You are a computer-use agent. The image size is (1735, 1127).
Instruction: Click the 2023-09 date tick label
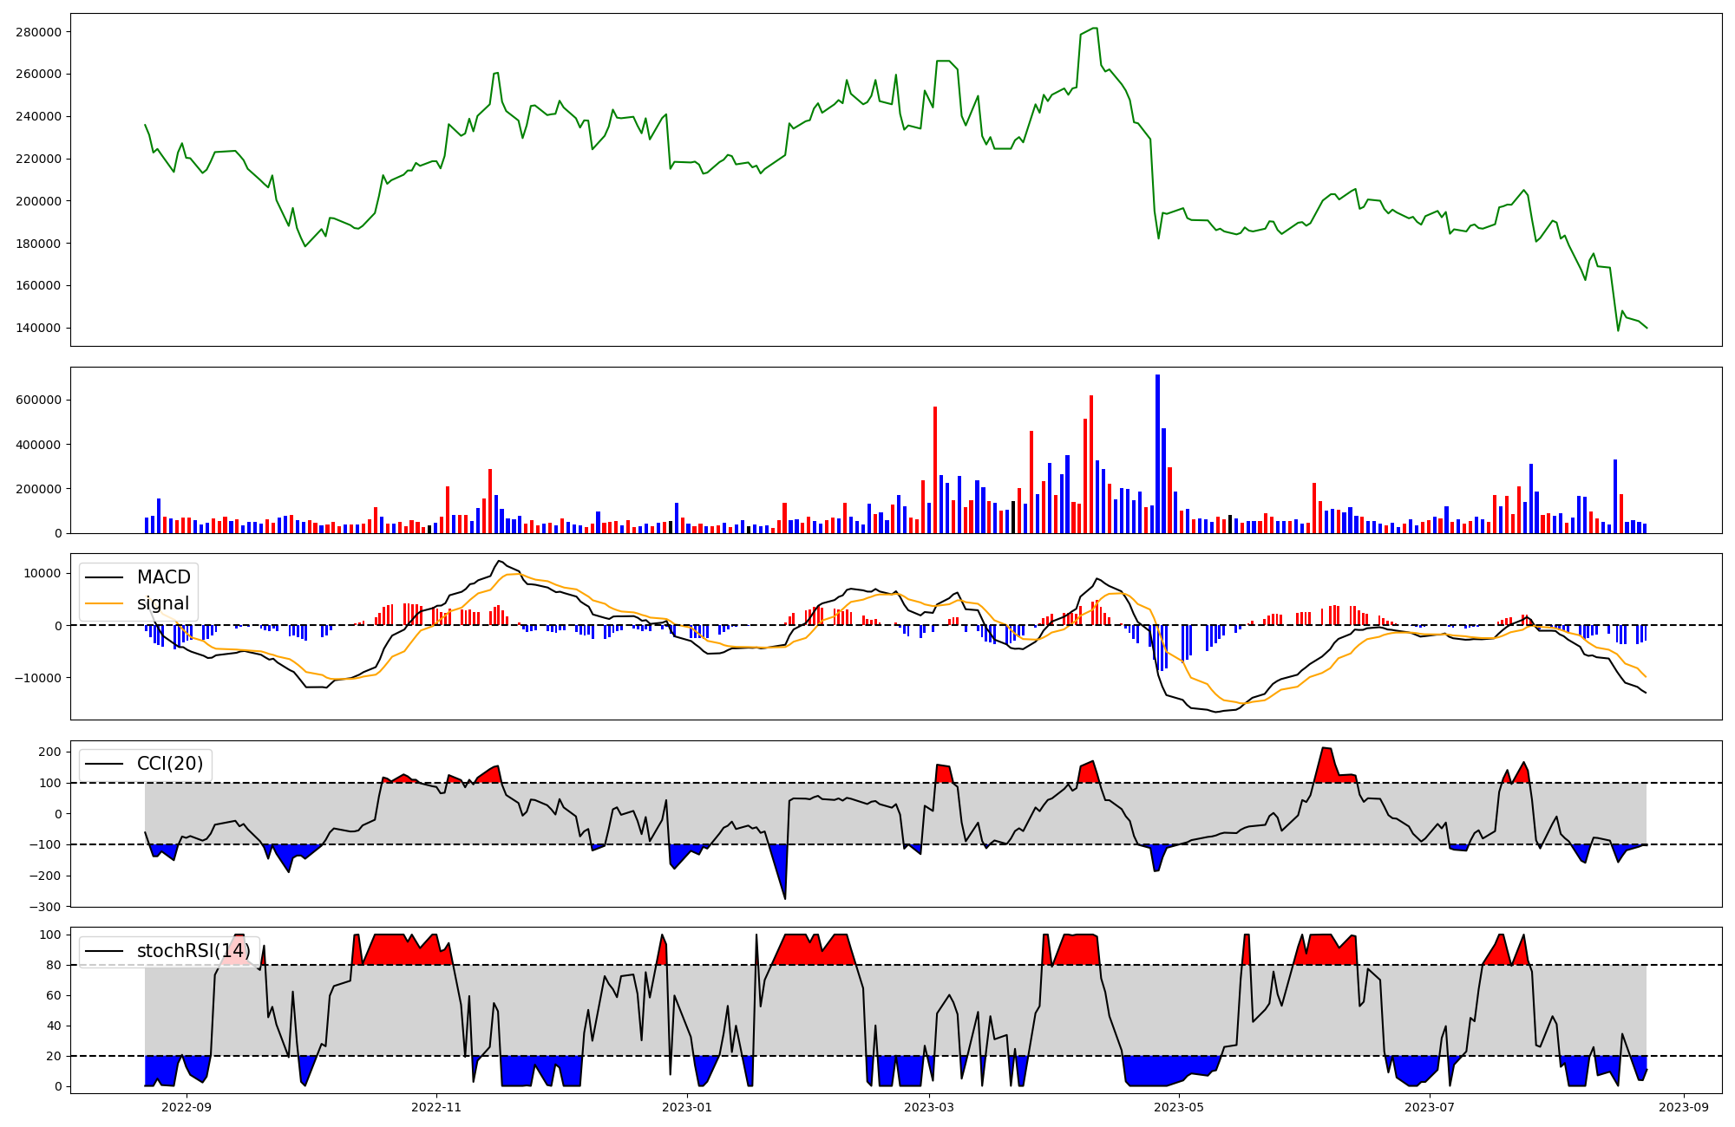1684,1107
